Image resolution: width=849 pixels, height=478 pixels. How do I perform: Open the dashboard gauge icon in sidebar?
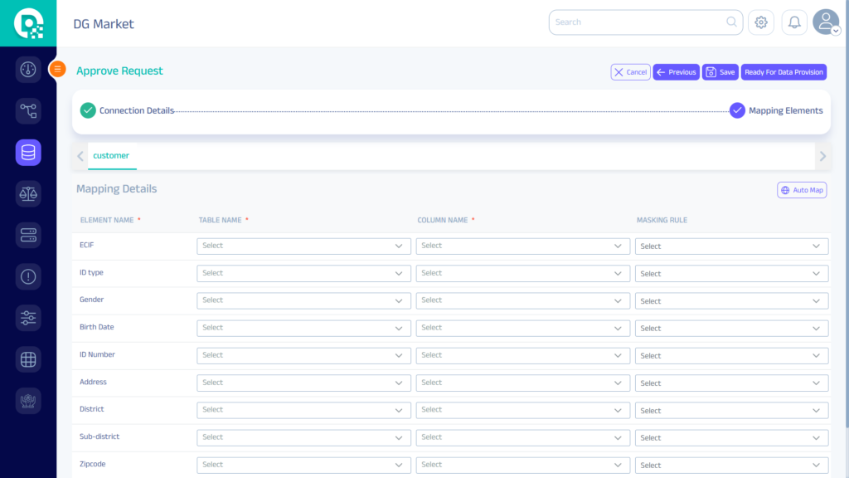pyautogui.click(x=28, y=70)
